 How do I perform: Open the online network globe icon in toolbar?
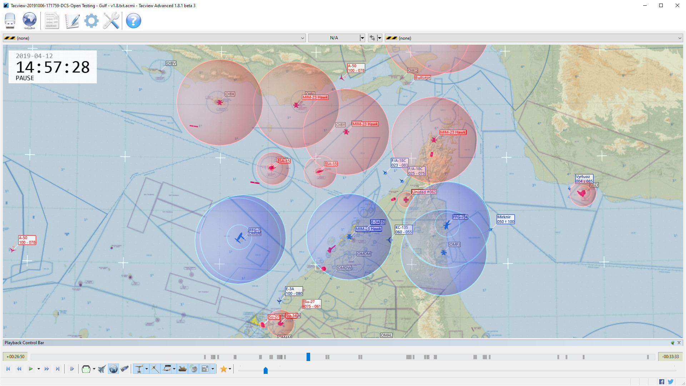pos(30,21)
